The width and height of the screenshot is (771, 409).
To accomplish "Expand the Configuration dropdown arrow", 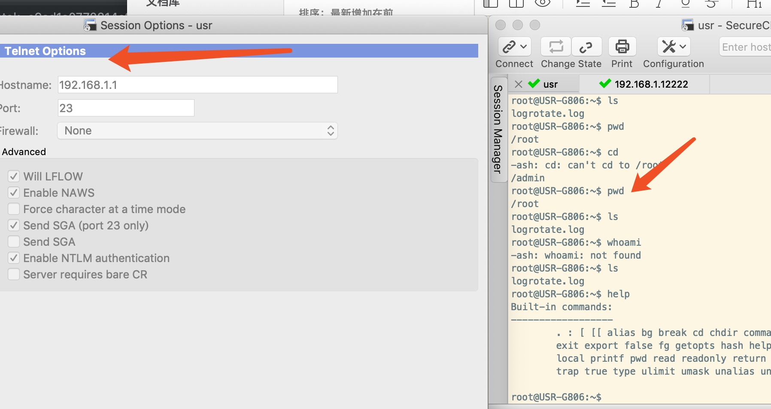I will tap(683, 46).
